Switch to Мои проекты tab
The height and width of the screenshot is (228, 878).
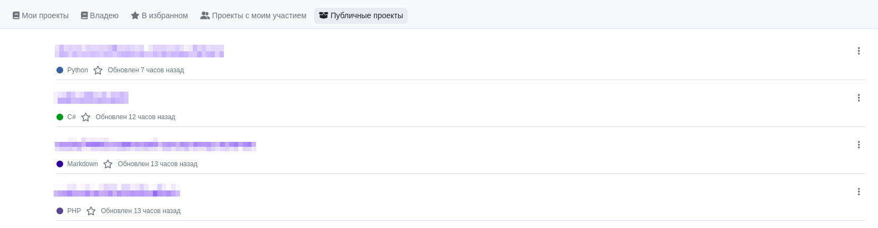pos(40,15)
